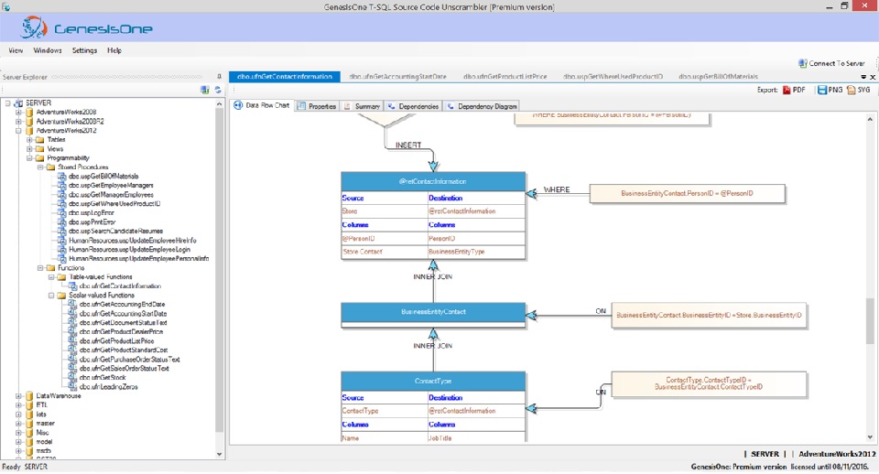Screen dimensions: 879x474
Task: Open the Dependencies tab
Action: click(413, 106)
